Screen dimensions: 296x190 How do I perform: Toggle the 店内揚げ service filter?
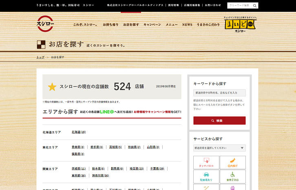[232, 162]
